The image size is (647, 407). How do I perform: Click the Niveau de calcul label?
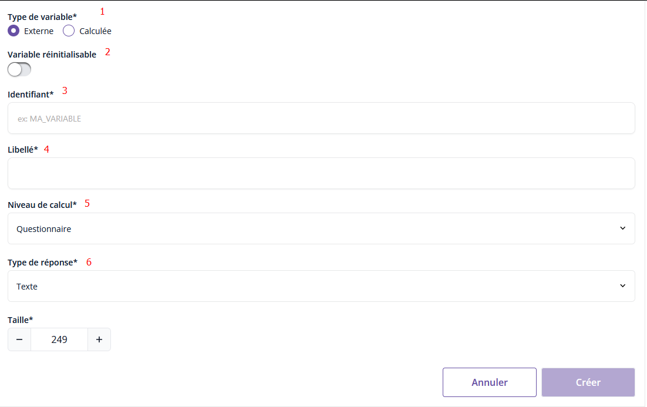[x=42, y=205]
